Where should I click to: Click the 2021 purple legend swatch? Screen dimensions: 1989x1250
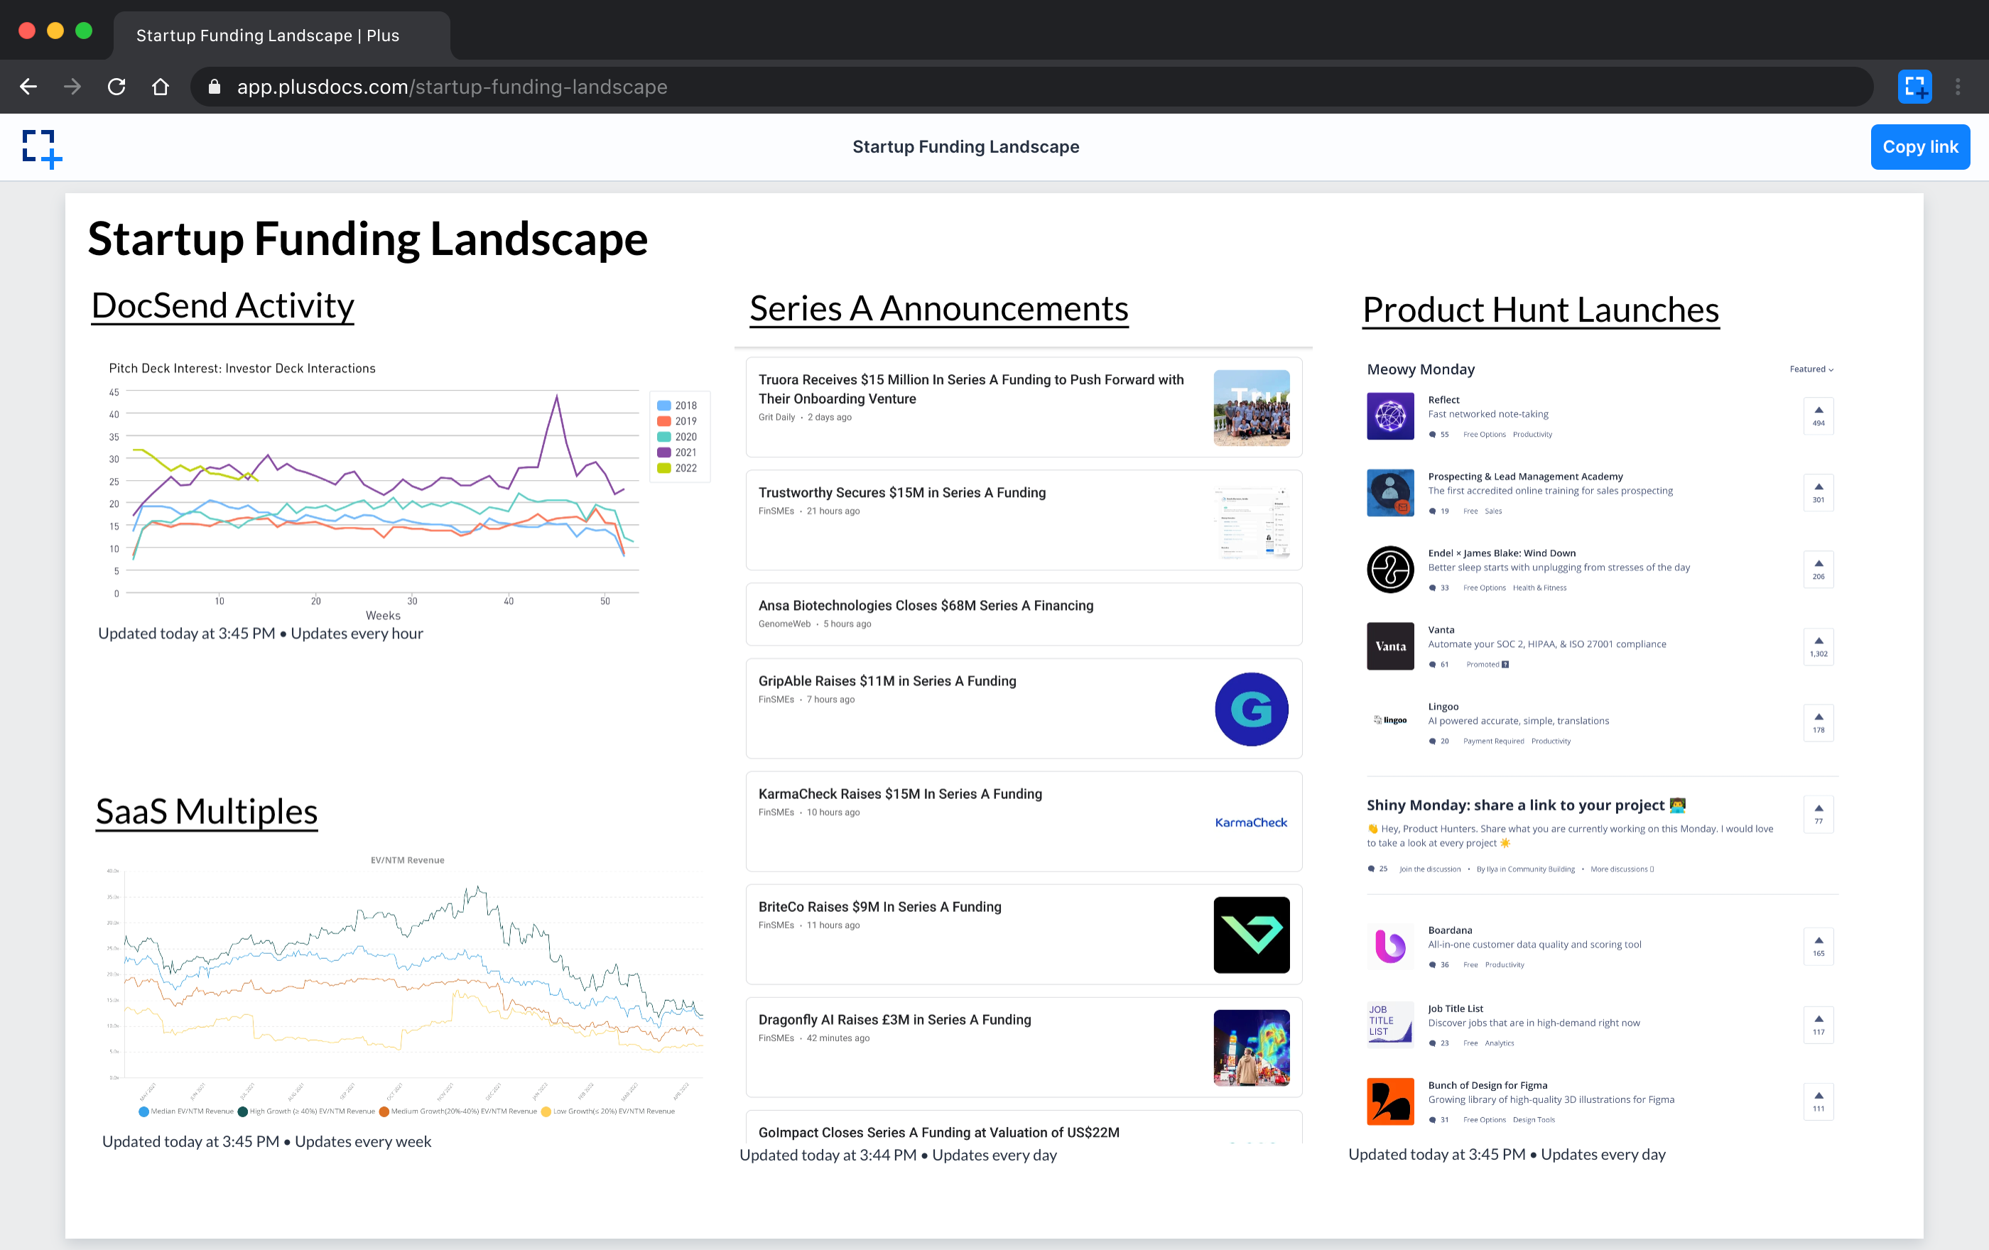click(663, 452)
